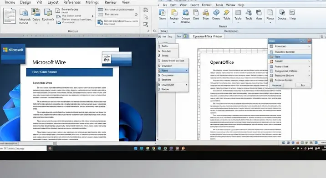The width and height of the screenshot is (326, 178).
Task: Select 'Fosrp t-lbet' row in popup panel
Action: pyautogui.click(x=290, y=66)
